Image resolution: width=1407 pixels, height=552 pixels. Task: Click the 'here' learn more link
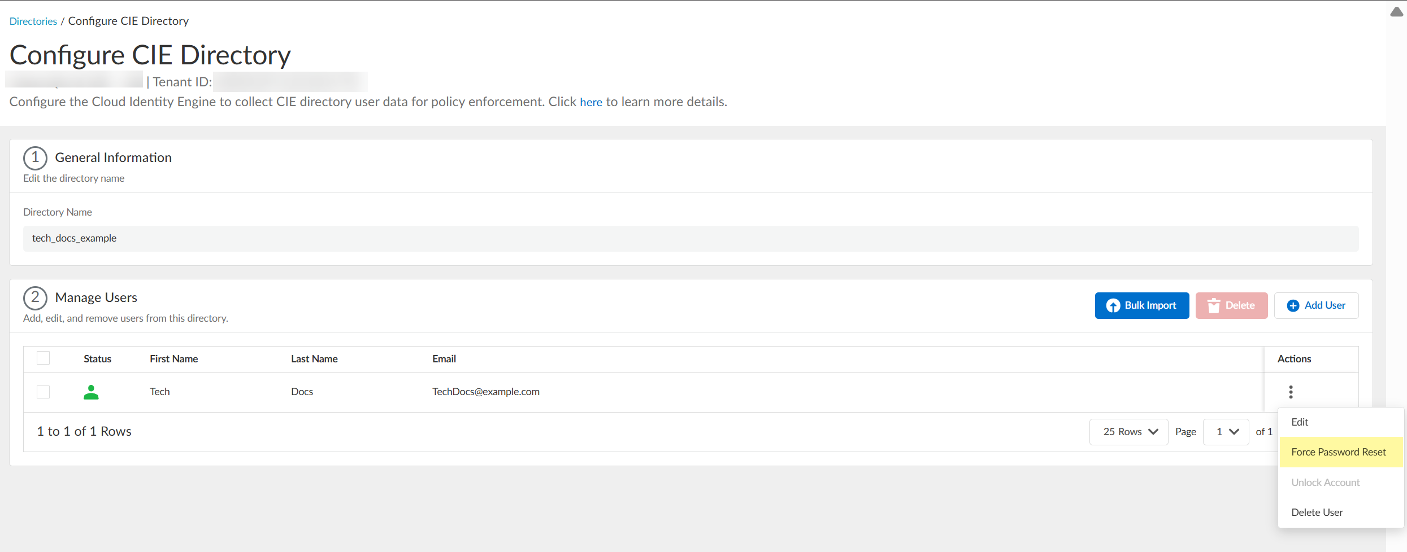coord(590,102)
